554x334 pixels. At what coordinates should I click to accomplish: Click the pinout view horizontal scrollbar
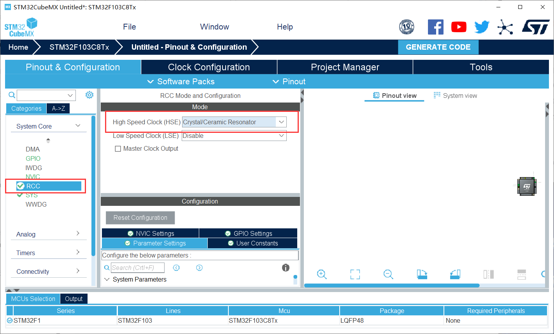click(392, 285)
